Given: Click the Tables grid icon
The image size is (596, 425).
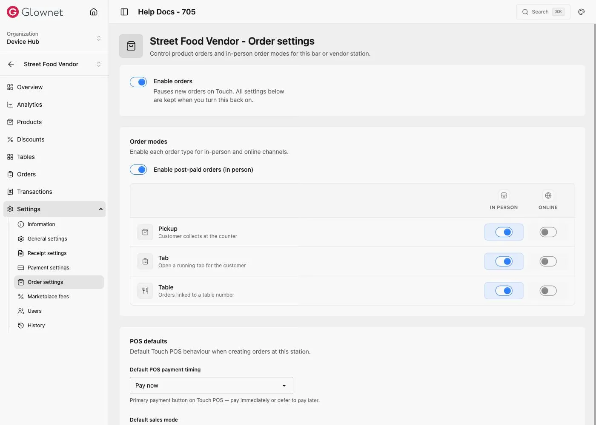Looking at the screenshot, I should (10, 157).
